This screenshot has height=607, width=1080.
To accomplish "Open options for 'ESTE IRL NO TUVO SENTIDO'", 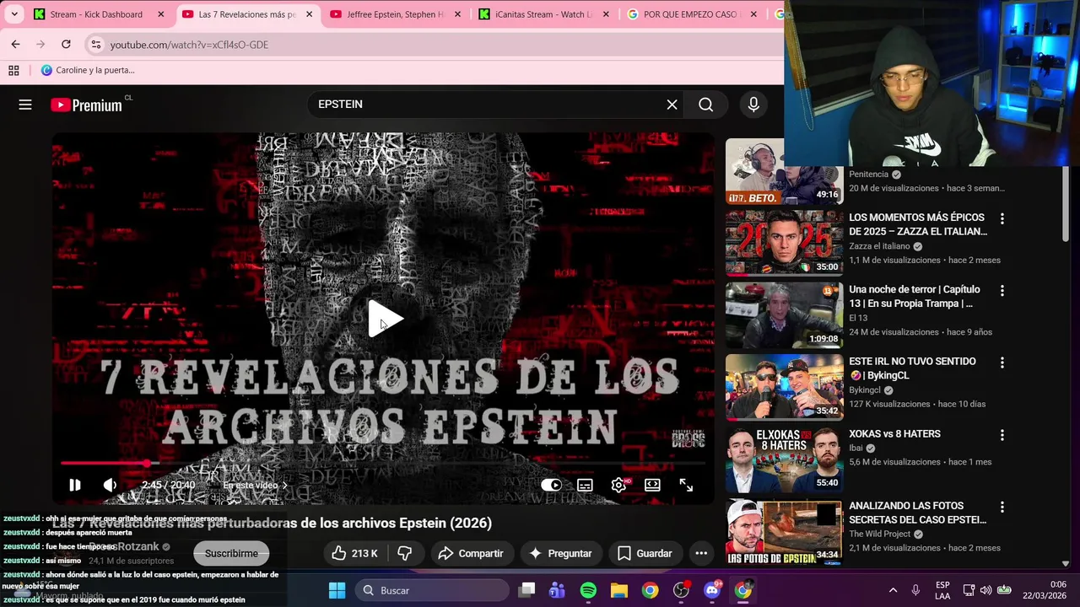I will (1002, 363).
